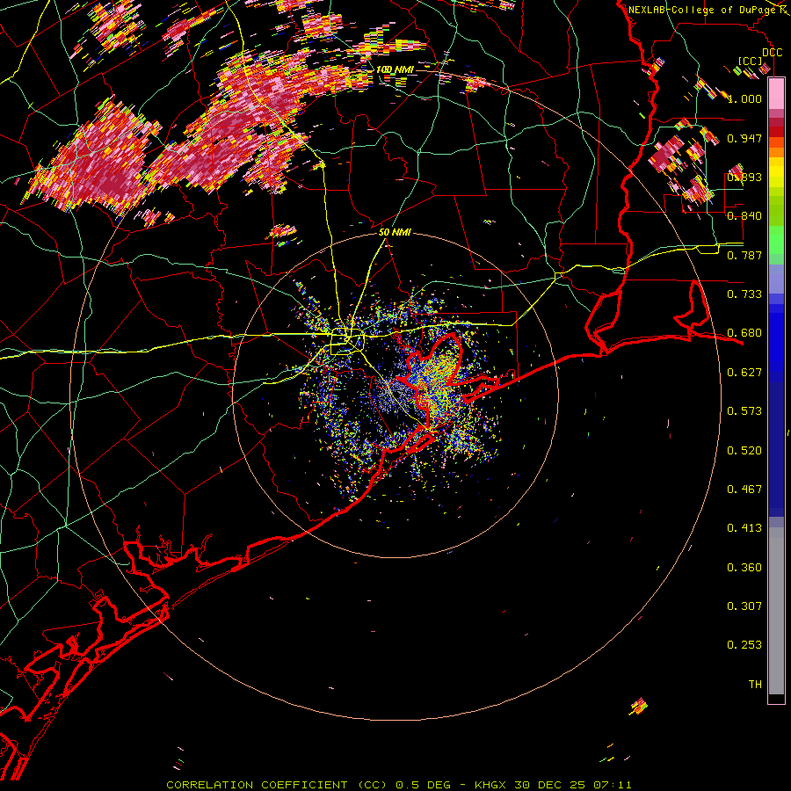Pick the dark navy segment of the color bar

click(776, 449)
